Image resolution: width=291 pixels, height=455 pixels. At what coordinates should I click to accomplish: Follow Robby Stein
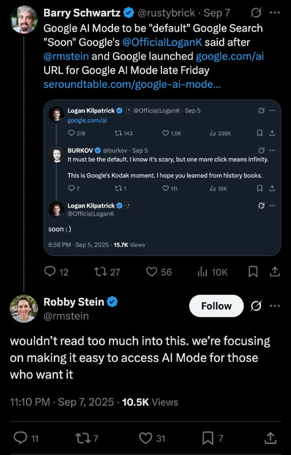click(x=216, y=306)
